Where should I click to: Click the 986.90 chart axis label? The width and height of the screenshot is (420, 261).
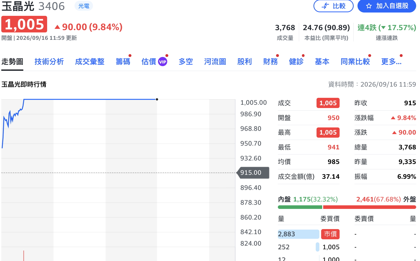[x=251, y=114]
